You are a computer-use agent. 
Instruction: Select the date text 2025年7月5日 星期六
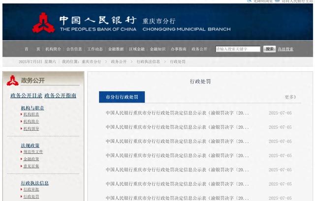point(37,61)
